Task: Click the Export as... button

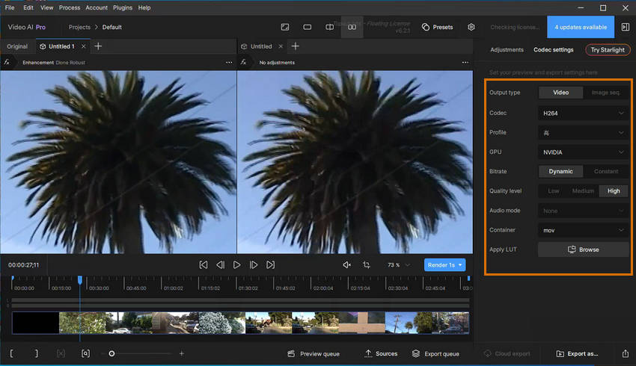Action: coord(577,354)
